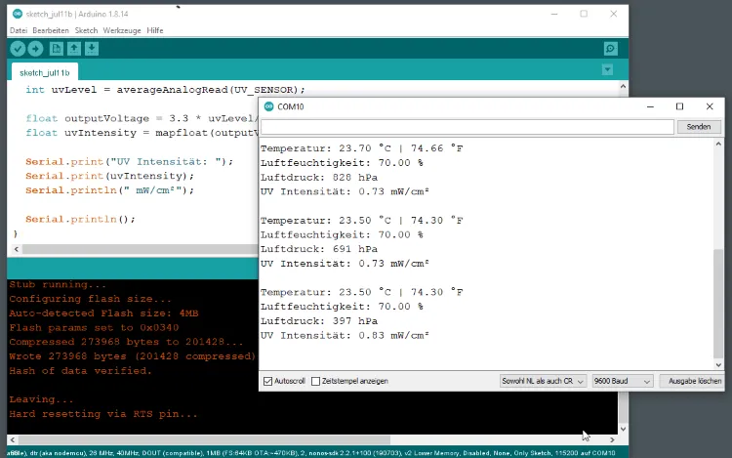The height and width of the screenshot is (458, 732).
Task: Click the Ausgabe löschen button
Action: (692, 381)
